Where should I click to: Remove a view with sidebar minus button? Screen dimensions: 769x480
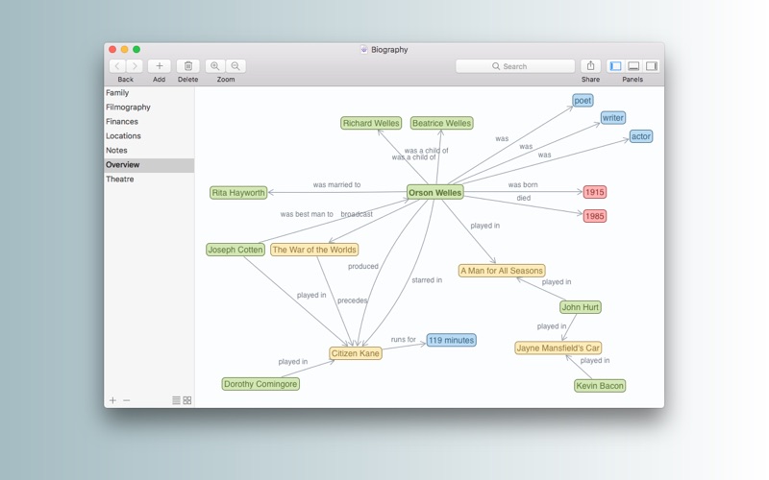click(x=127, y=400)
